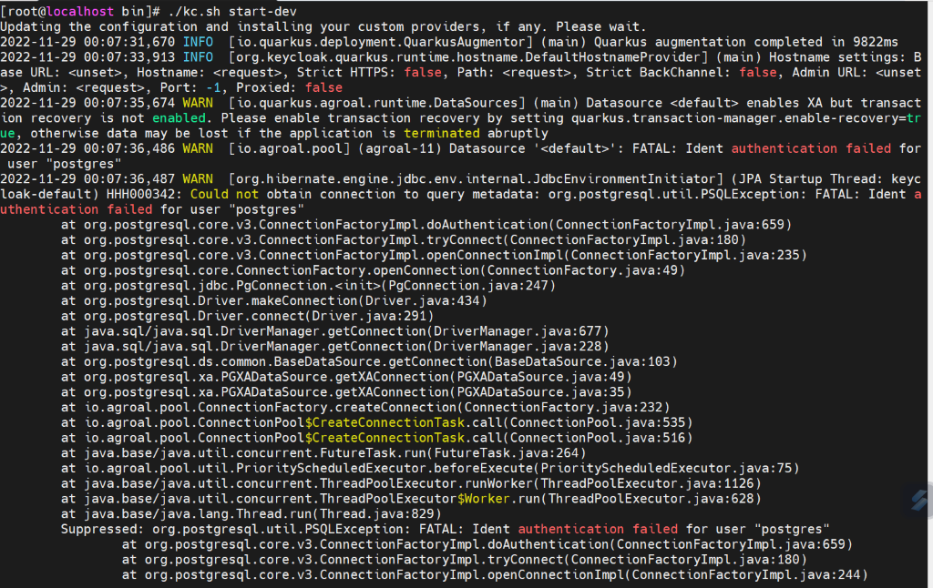The width and height of the screenshot is (933, 588).
Task: Click the './kc.sh start-dev' command text
Action: [x=232, y=11]
